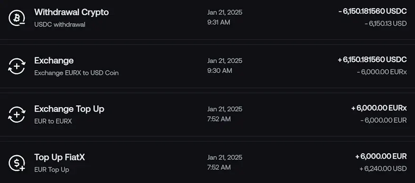Click the Withdrawal Crypto bitcoin icon

coord(17,18)
